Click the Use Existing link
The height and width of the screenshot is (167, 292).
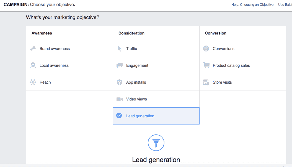285,5
